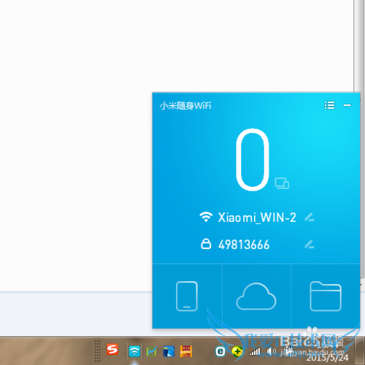Open the volume speaker tray icon
The width and height of the screenshot is (365, 365).
[271, 351]
